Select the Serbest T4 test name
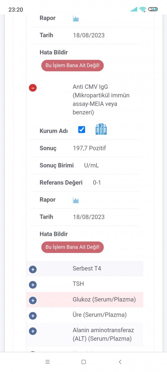 87,269
